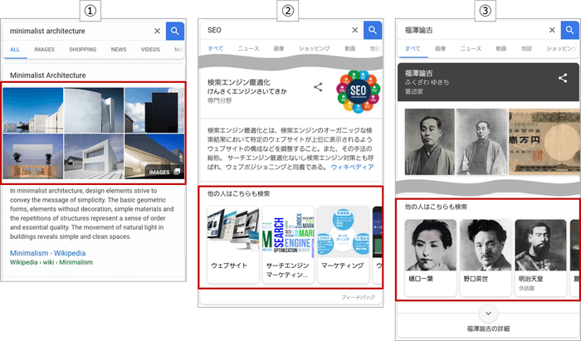Clear the 福澤諭吉 search field

tap(552, 30)
